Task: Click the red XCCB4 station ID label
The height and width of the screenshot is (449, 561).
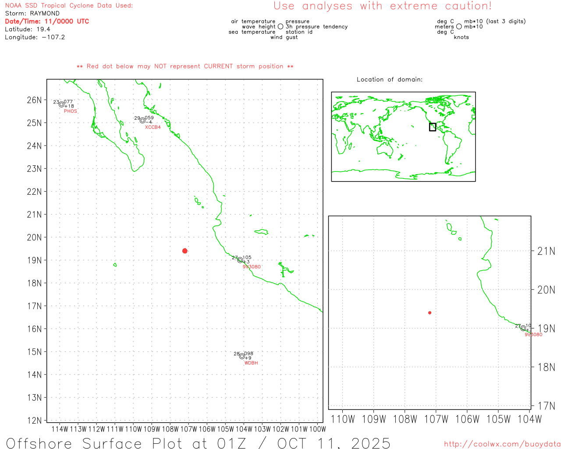Action: [153, 127]
